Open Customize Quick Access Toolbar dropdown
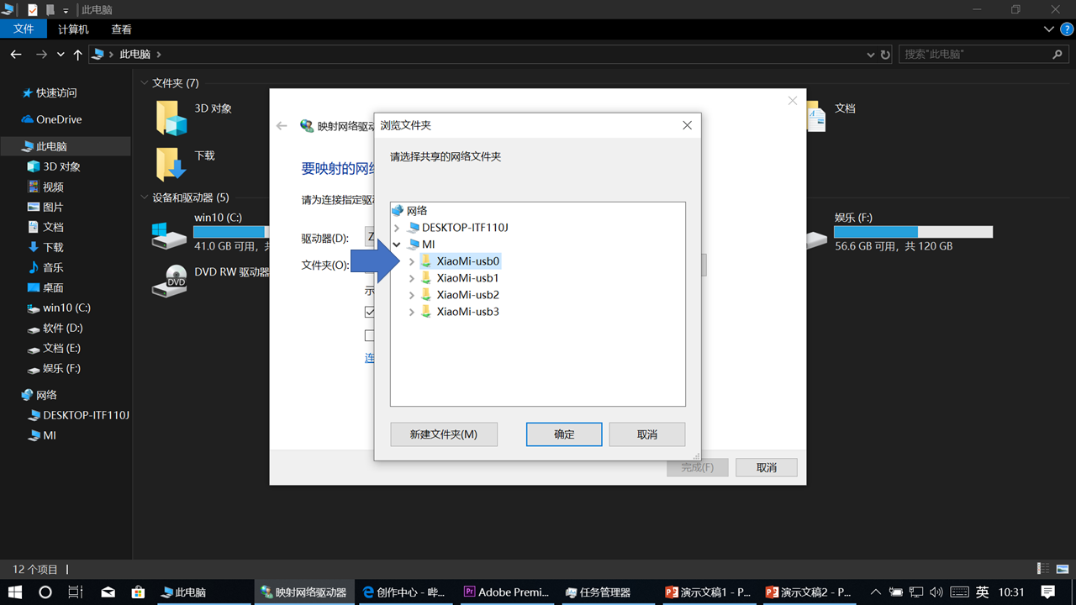The image size is (1076, 605). pos(66,11)
